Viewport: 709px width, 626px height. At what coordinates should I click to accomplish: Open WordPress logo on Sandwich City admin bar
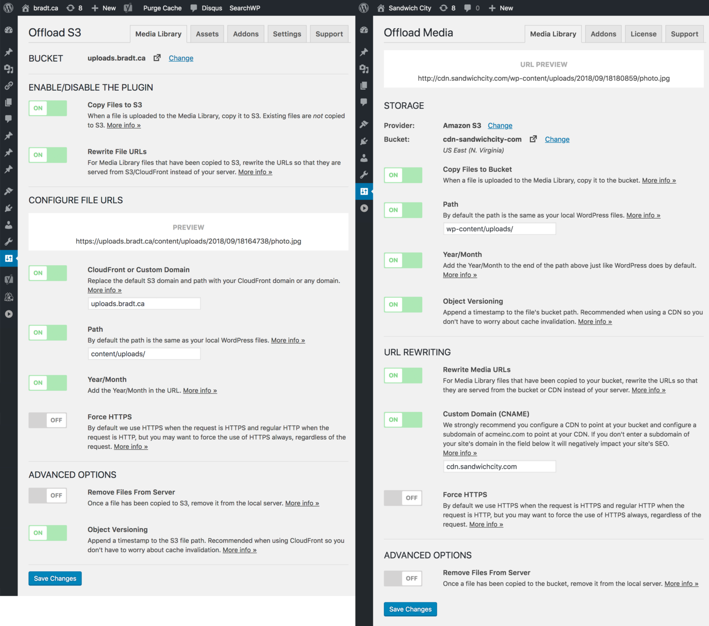click(x=364, y=8)
